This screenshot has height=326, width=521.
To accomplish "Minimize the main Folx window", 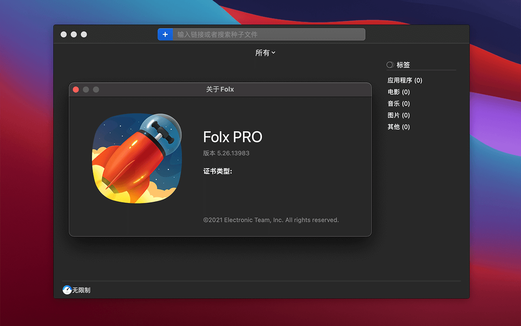I will (x=74, y=34).
